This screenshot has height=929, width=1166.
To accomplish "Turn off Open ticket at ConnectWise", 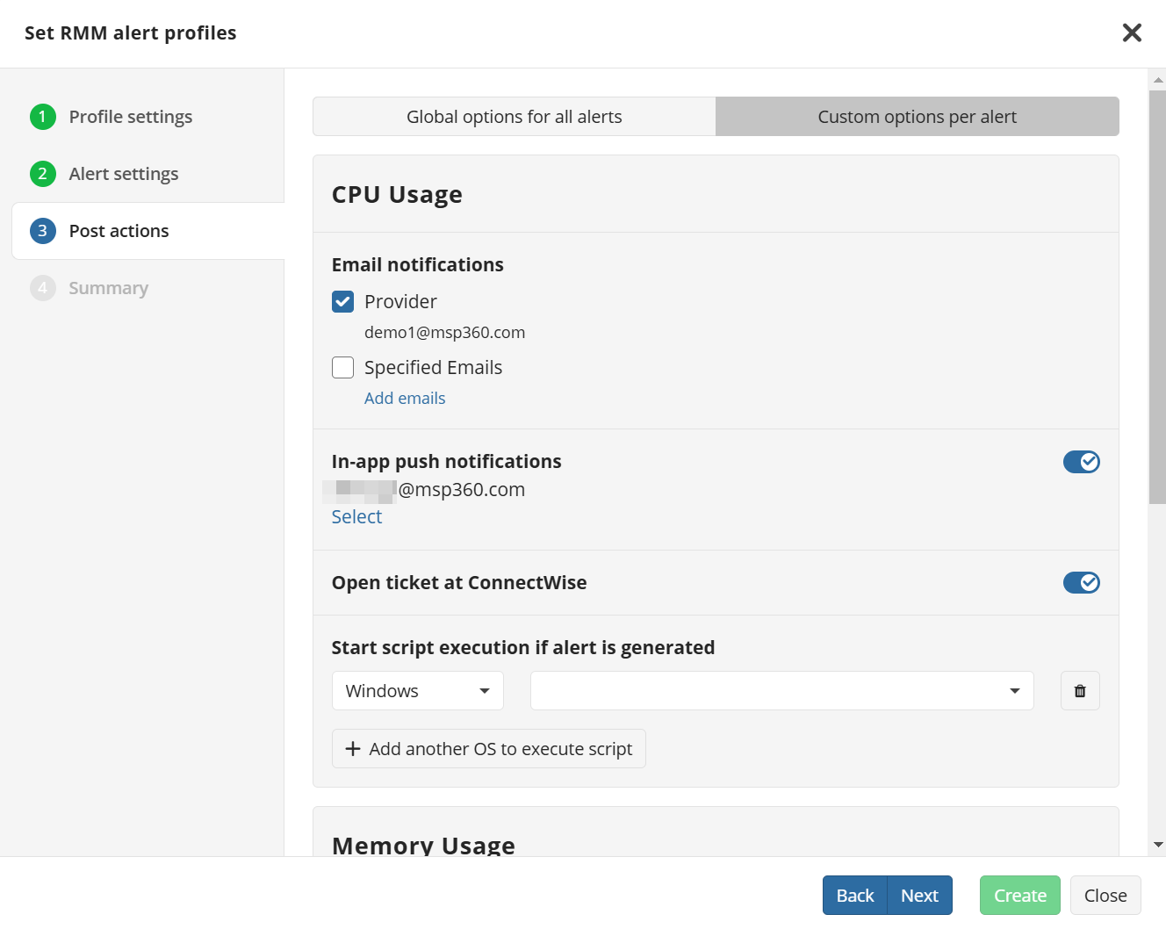I will click(x=1081, y=583).
